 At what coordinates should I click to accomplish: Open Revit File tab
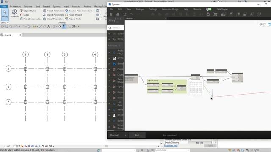[4, 7]
